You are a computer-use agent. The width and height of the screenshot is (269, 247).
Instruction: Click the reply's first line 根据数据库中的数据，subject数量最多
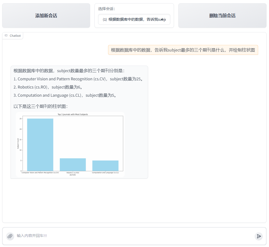(69, 71)
